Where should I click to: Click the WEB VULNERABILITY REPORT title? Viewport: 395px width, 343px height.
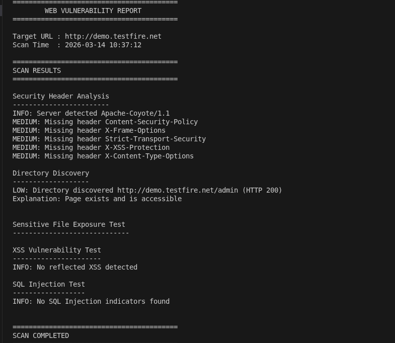coord(93,11)
